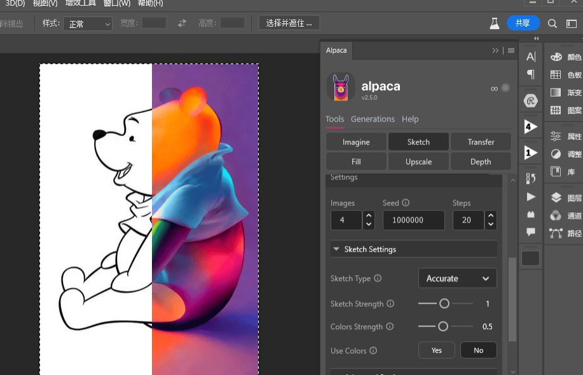This screenshot has height=375, width=583.
Task: Click the Colors Strength slider handle
Action: 442,326
